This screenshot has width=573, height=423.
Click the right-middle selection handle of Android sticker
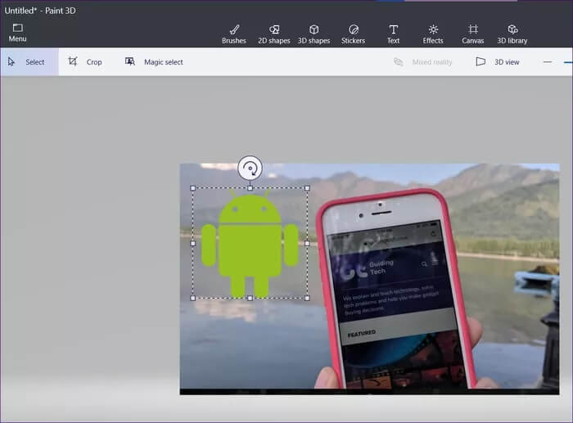[307, 243]
